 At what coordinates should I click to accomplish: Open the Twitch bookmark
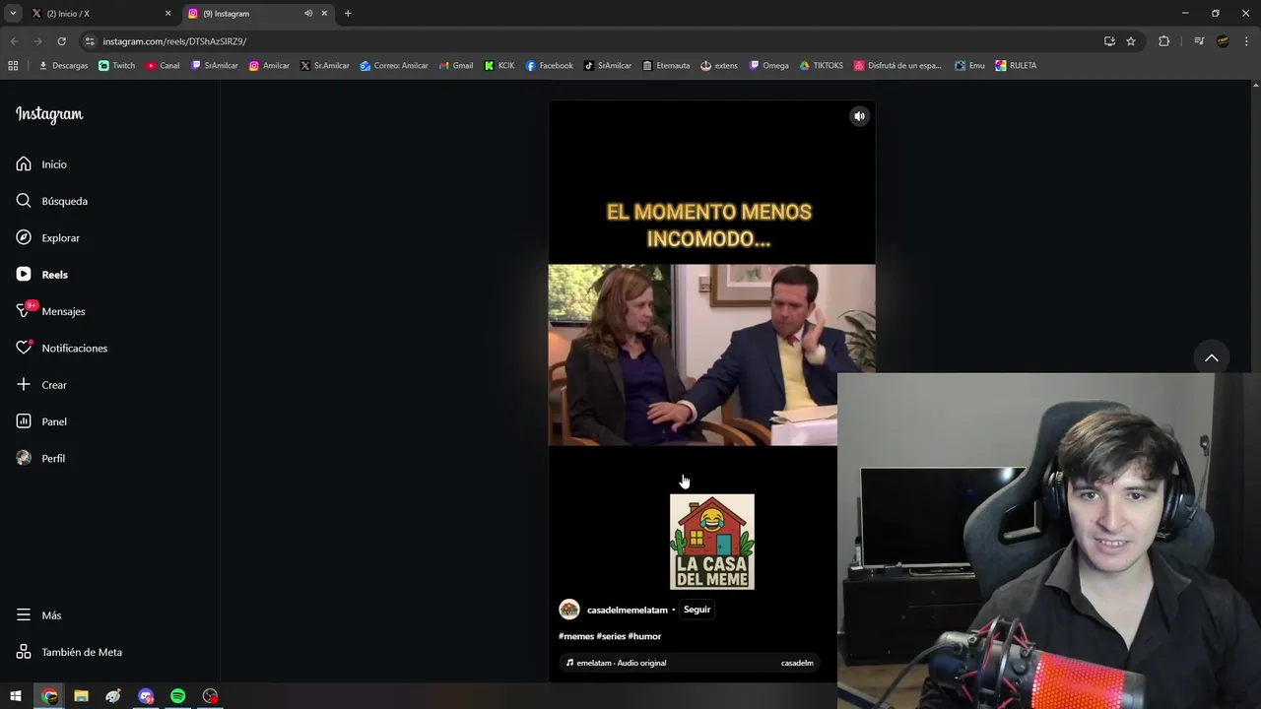tap(117, 66)
